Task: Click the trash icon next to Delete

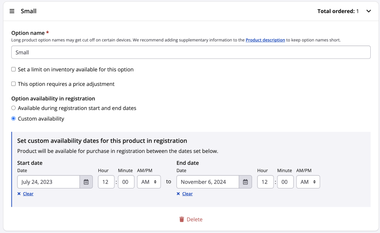Action: click(x=182, y=219)
